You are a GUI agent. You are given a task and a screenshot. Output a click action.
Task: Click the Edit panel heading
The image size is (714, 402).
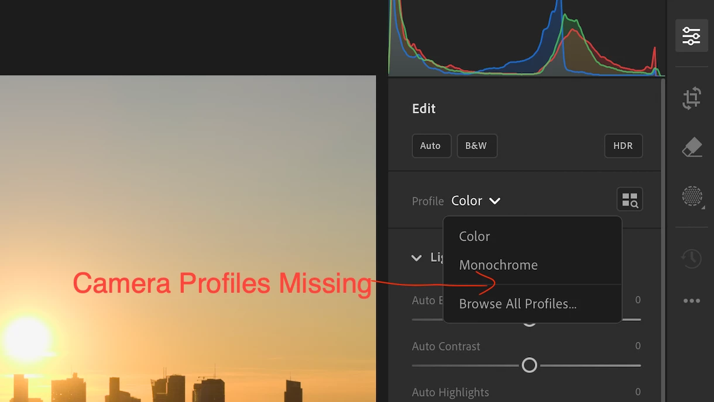pyautogui.click(x=424, y=109)
